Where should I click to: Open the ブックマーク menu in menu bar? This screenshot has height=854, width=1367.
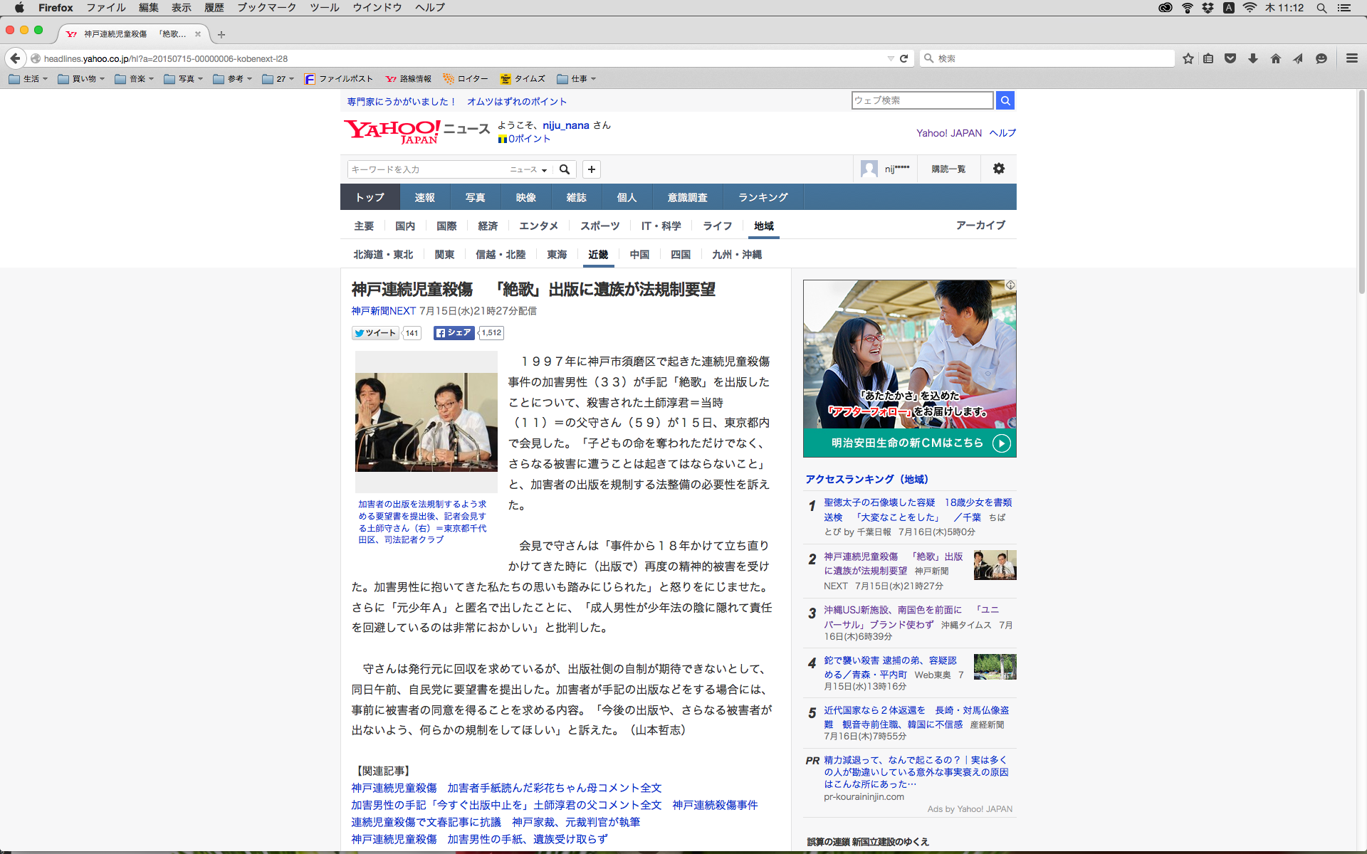point(266,8)
